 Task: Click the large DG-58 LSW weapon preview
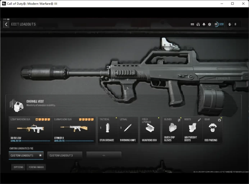coord(135,76)
